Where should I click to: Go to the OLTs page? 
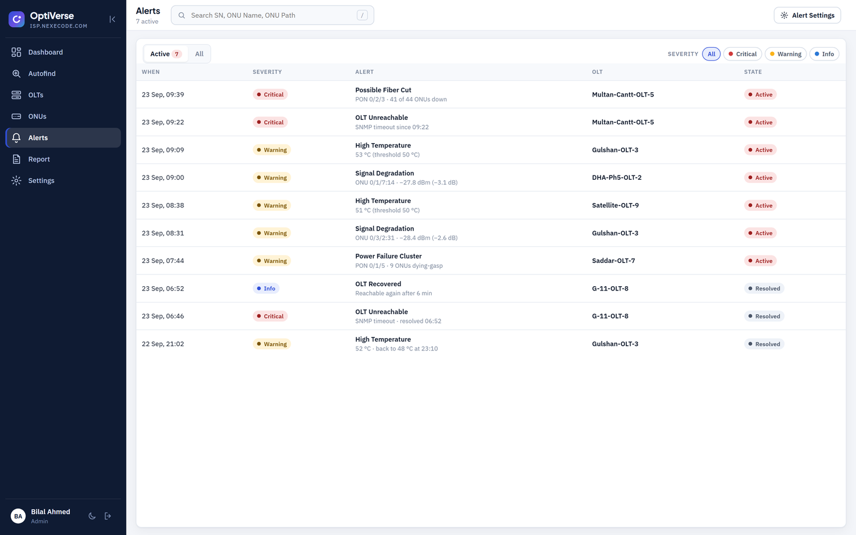pyautogui.click(x=63, y=95)
